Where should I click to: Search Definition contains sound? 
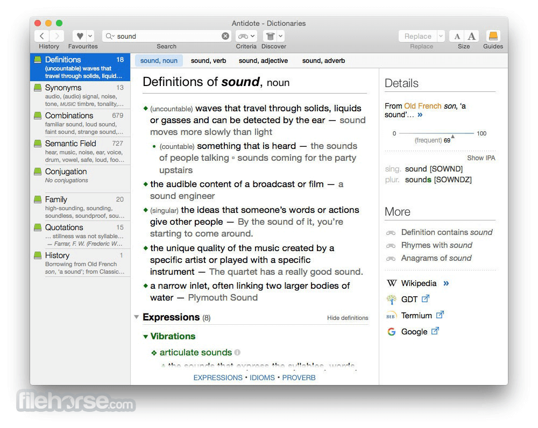447,232
